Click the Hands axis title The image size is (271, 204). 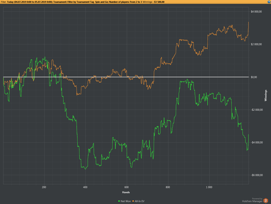tap(126, 192)
